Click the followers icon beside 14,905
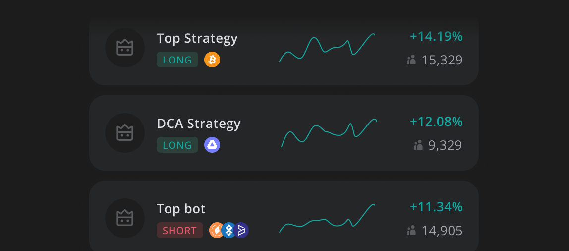Screen dimensions: 569x251 pyautogui.click(x=411, y=231)
